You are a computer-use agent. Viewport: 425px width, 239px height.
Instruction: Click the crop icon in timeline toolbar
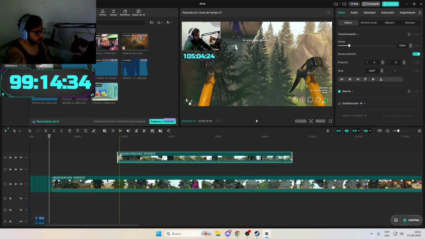pos(86,131)
